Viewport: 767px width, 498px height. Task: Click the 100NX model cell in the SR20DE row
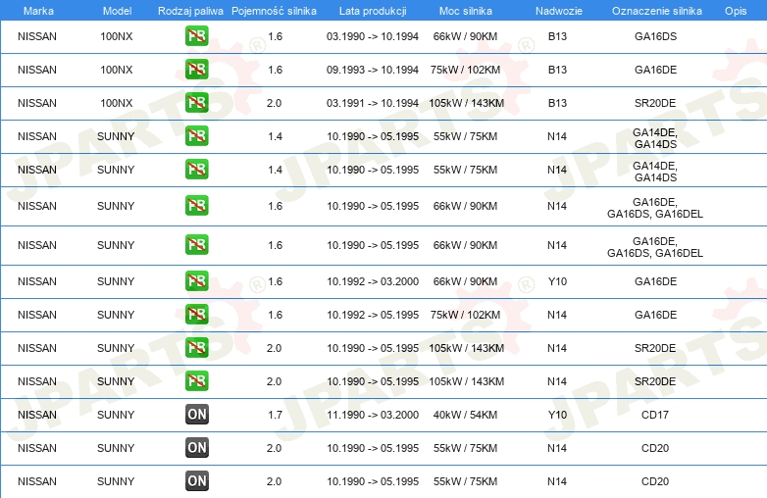pos(117,103)
